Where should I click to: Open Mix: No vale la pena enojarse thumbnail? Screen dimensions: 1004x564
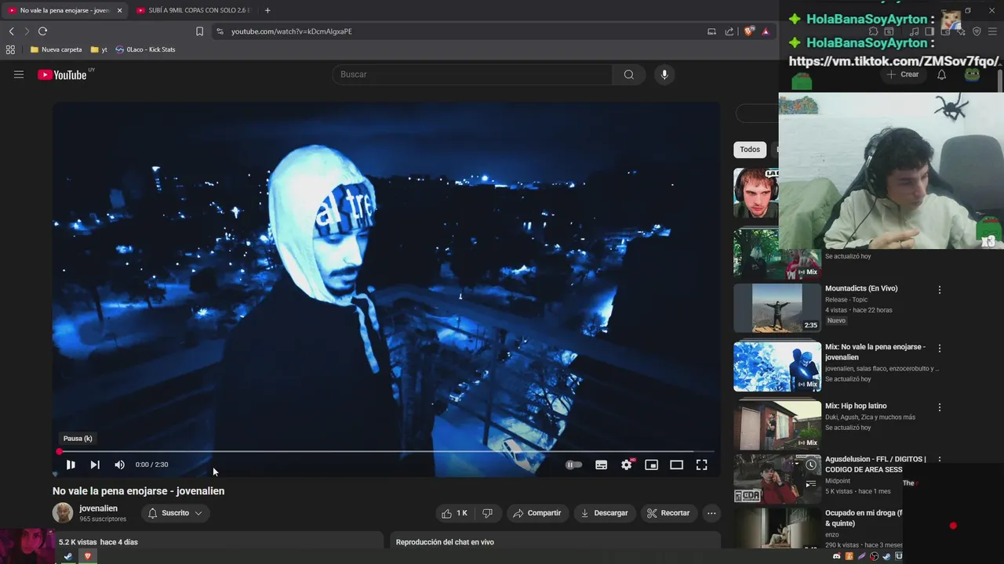coord(777,367)
